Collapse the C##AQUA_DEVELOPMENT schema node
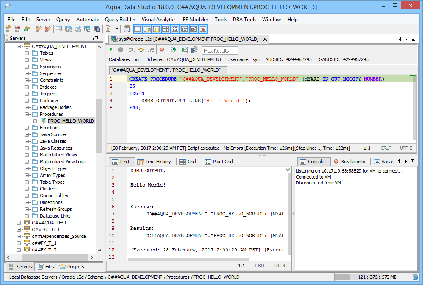Viewport: 423px width, 285px height. point(19,46)
